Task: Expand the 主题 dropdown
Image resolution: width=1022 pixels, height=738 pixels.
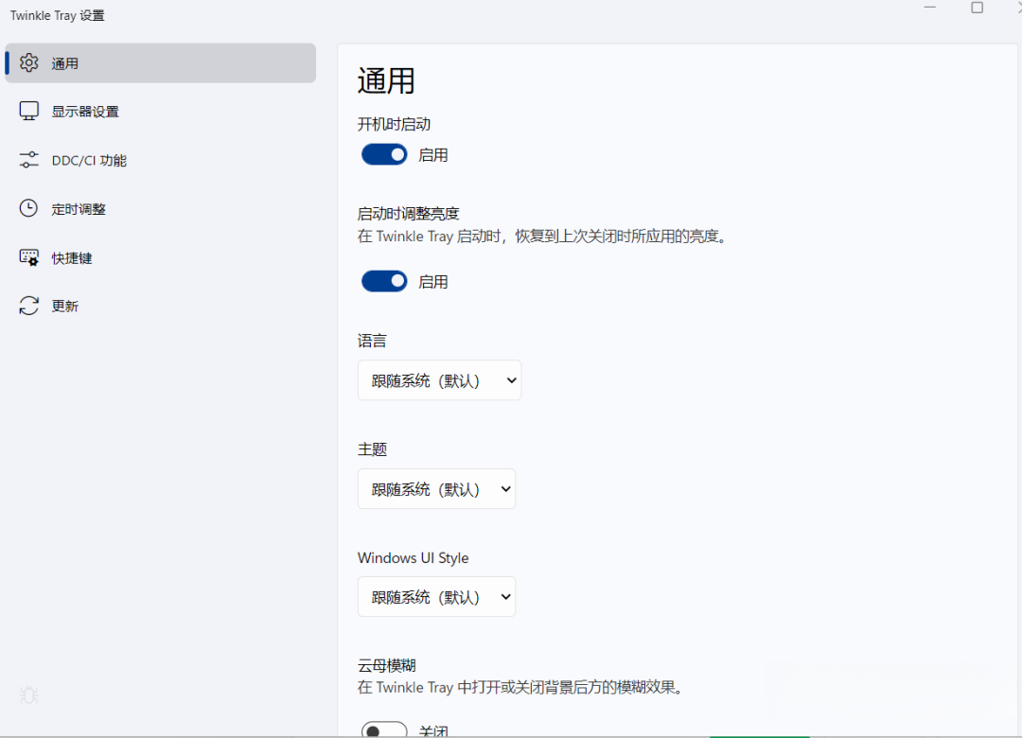Action: 436,488
